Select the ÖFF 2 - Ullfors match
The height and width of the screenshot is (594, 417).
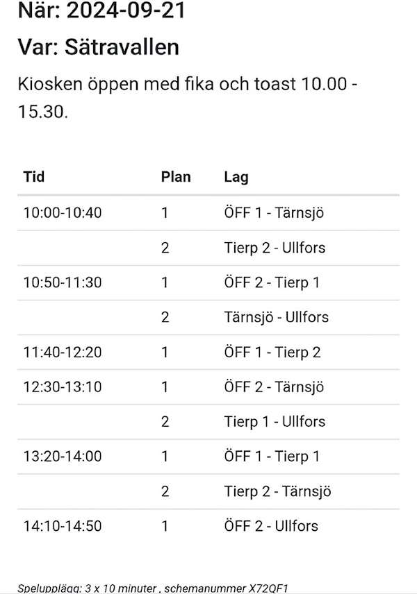coord(271,526)
